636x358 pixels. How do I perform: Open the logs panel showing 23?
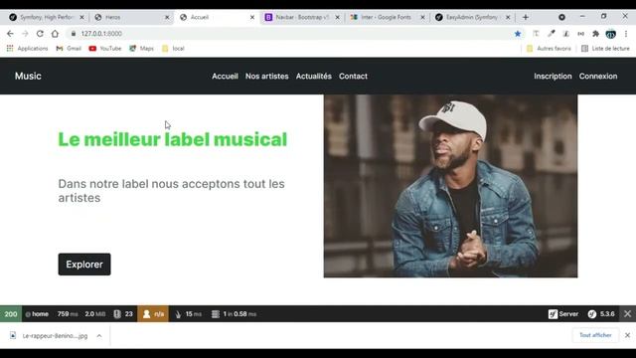point(123,314)
